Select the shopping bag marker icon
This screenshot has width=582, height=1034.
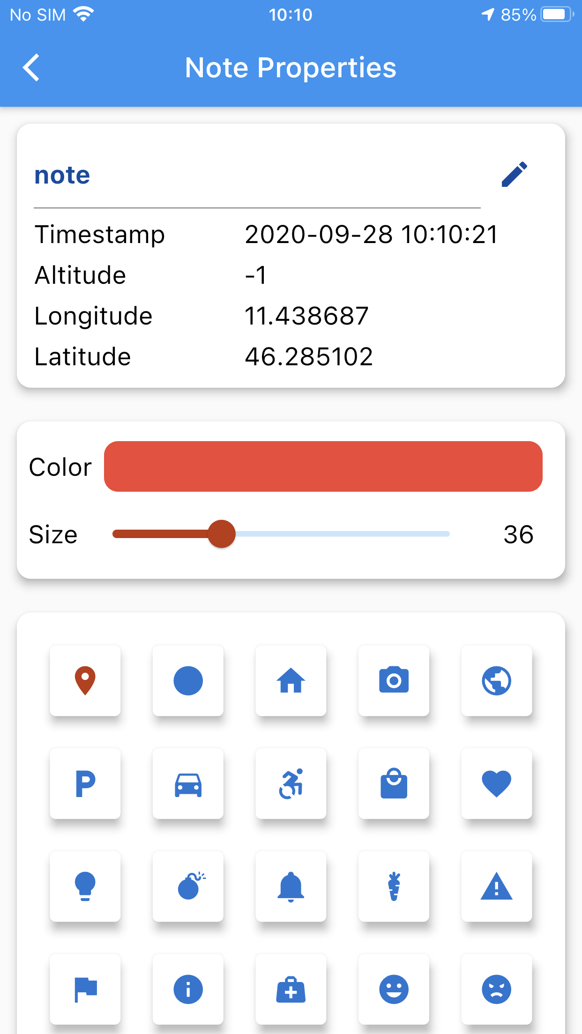394,783
